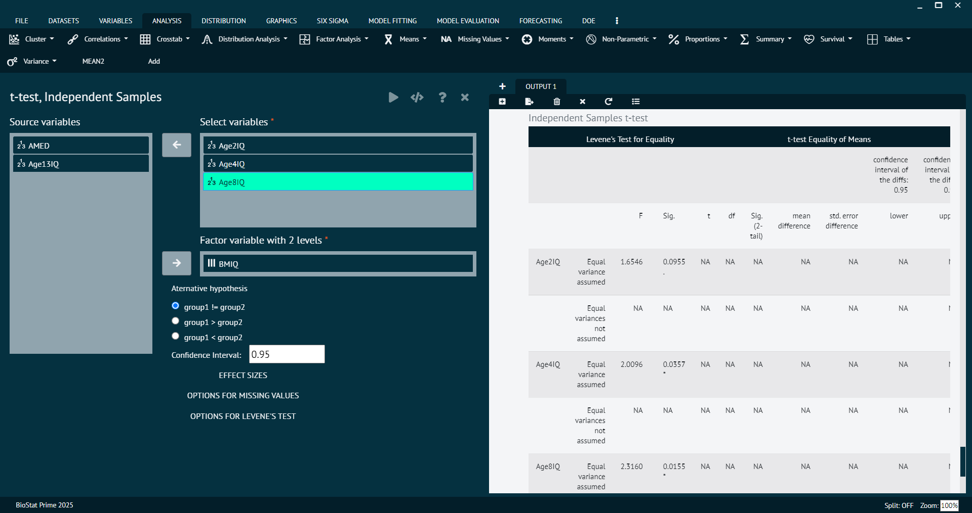Expand the Missing Values dropdown
The width and height of the screenshot is (972, 513).
coord(507,39)
